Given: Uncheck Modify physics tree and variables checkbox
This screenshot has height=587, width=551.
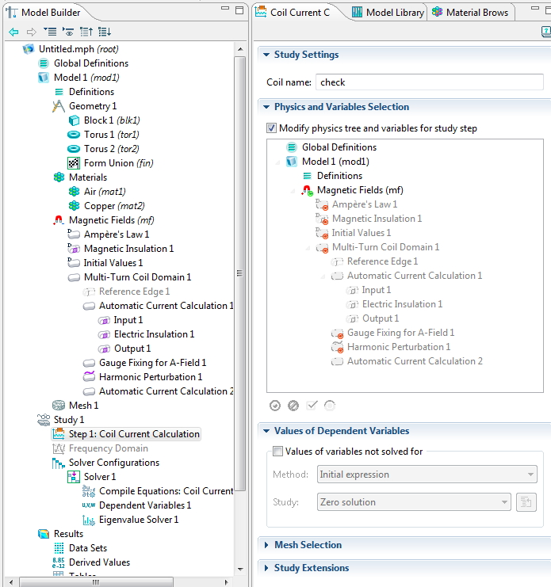Looking at the screenshot, I should click(x=272, y=128).
